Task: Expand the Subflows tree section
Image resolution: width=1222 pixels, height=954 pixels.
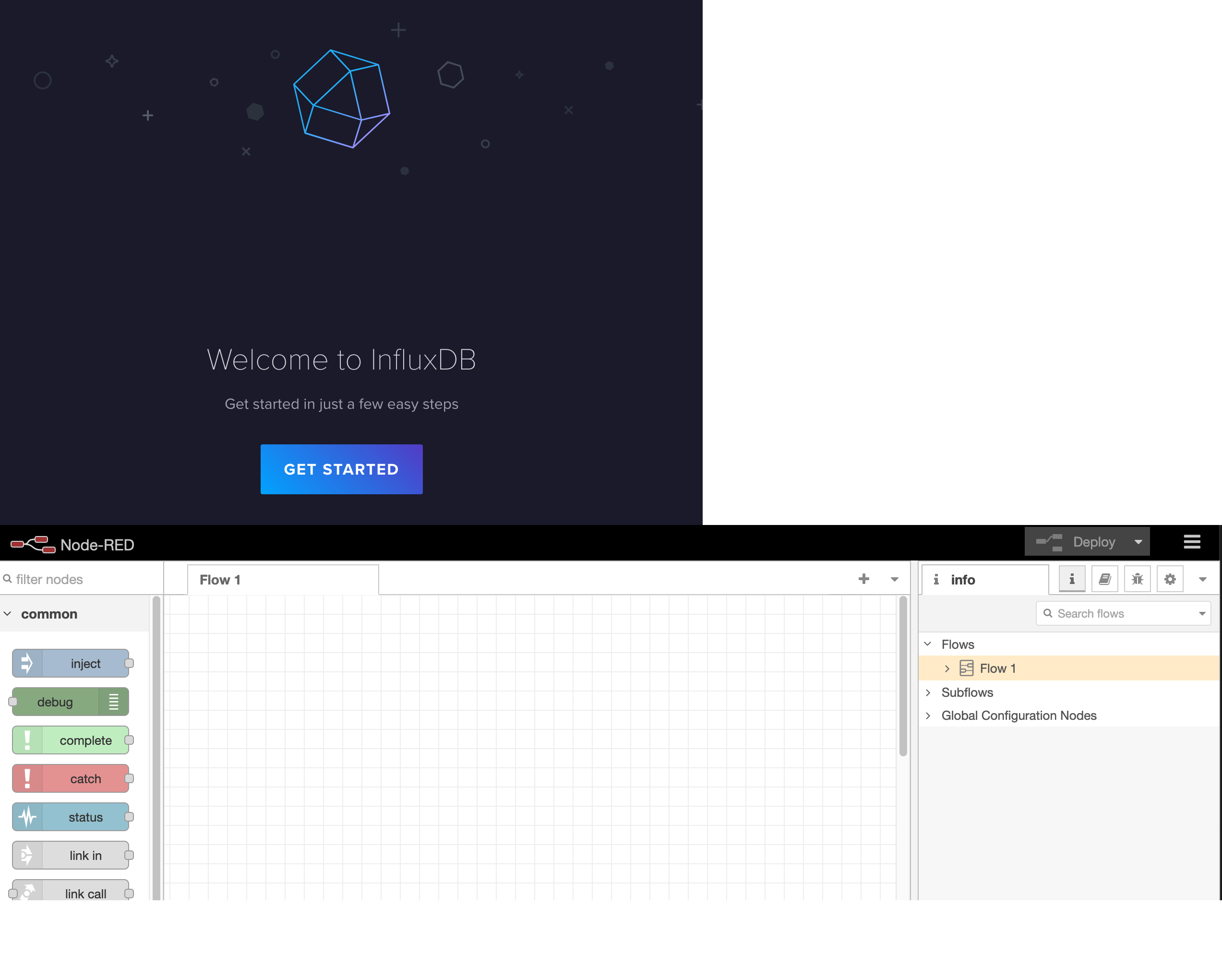Action: click(x=928, y=692)
